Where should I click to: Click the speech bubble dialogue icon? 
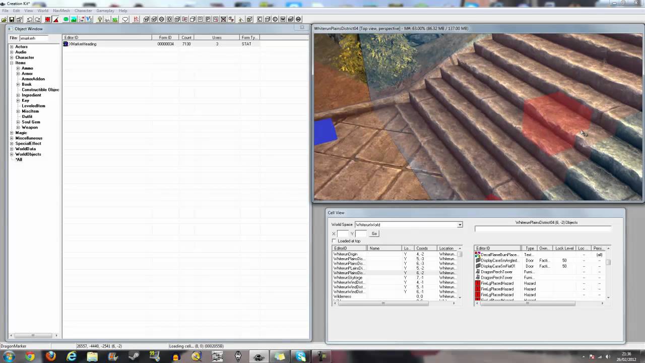[125, 19]
